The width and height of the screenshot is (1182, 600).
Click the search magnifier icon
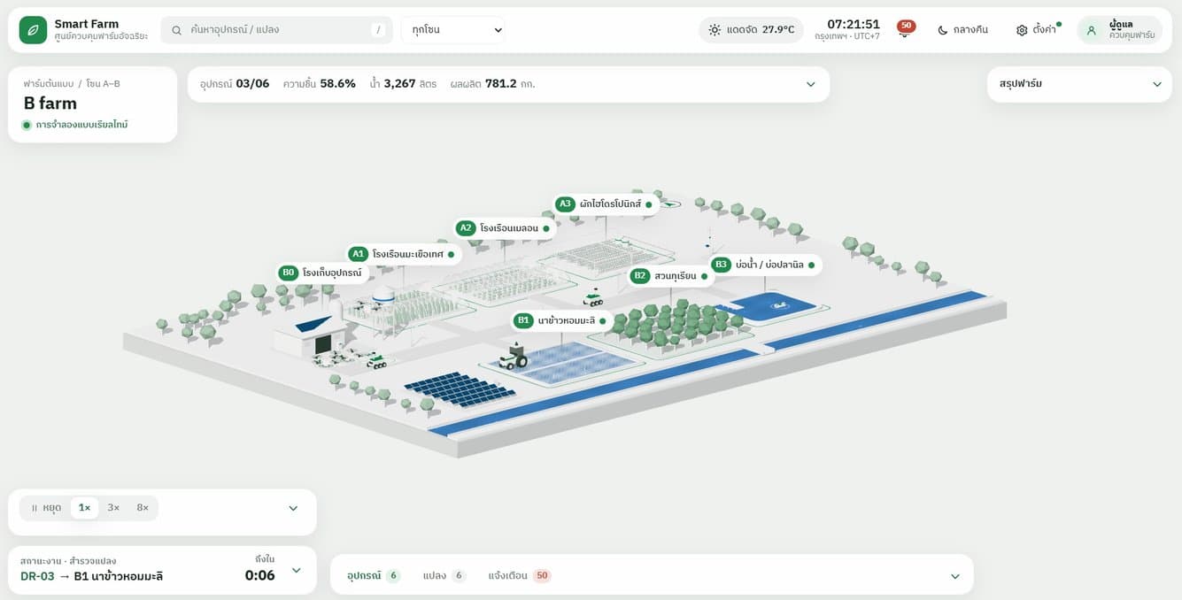point(176,30)
